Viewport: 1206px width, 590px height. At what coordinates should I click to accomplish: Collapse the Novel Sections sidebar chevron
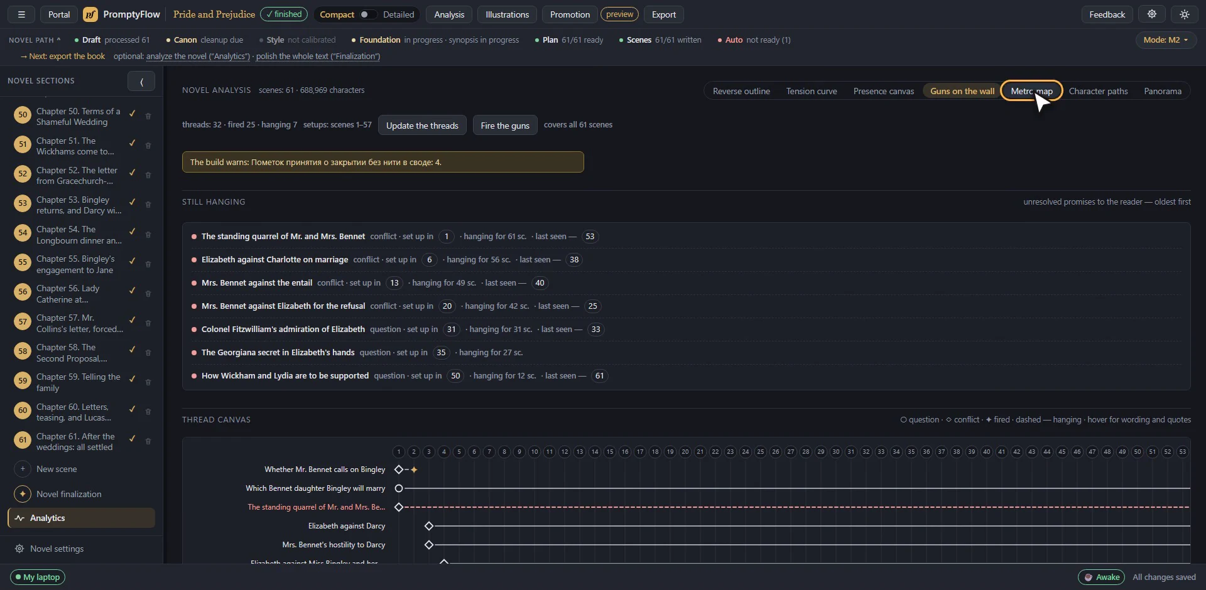[x=141, y=81]
